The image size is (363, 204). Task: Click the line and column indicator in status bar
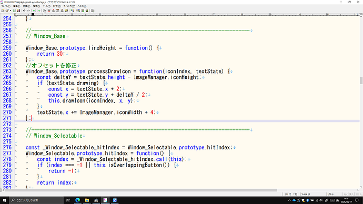pos(291,195)
